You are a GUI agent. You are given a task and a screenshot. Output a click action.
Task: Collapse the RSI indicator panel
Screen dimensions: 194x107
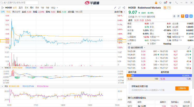click(x=2, y=86)
